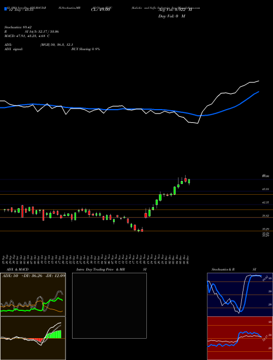Click the blue 12 Day SMA legend square
Viewport: 273px width, 360px height.
[6, 9]
